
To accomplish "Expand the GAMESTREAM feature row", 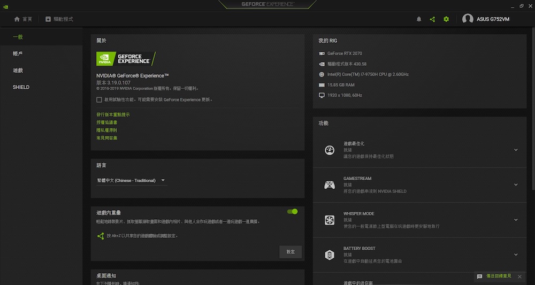I will 516,185.
